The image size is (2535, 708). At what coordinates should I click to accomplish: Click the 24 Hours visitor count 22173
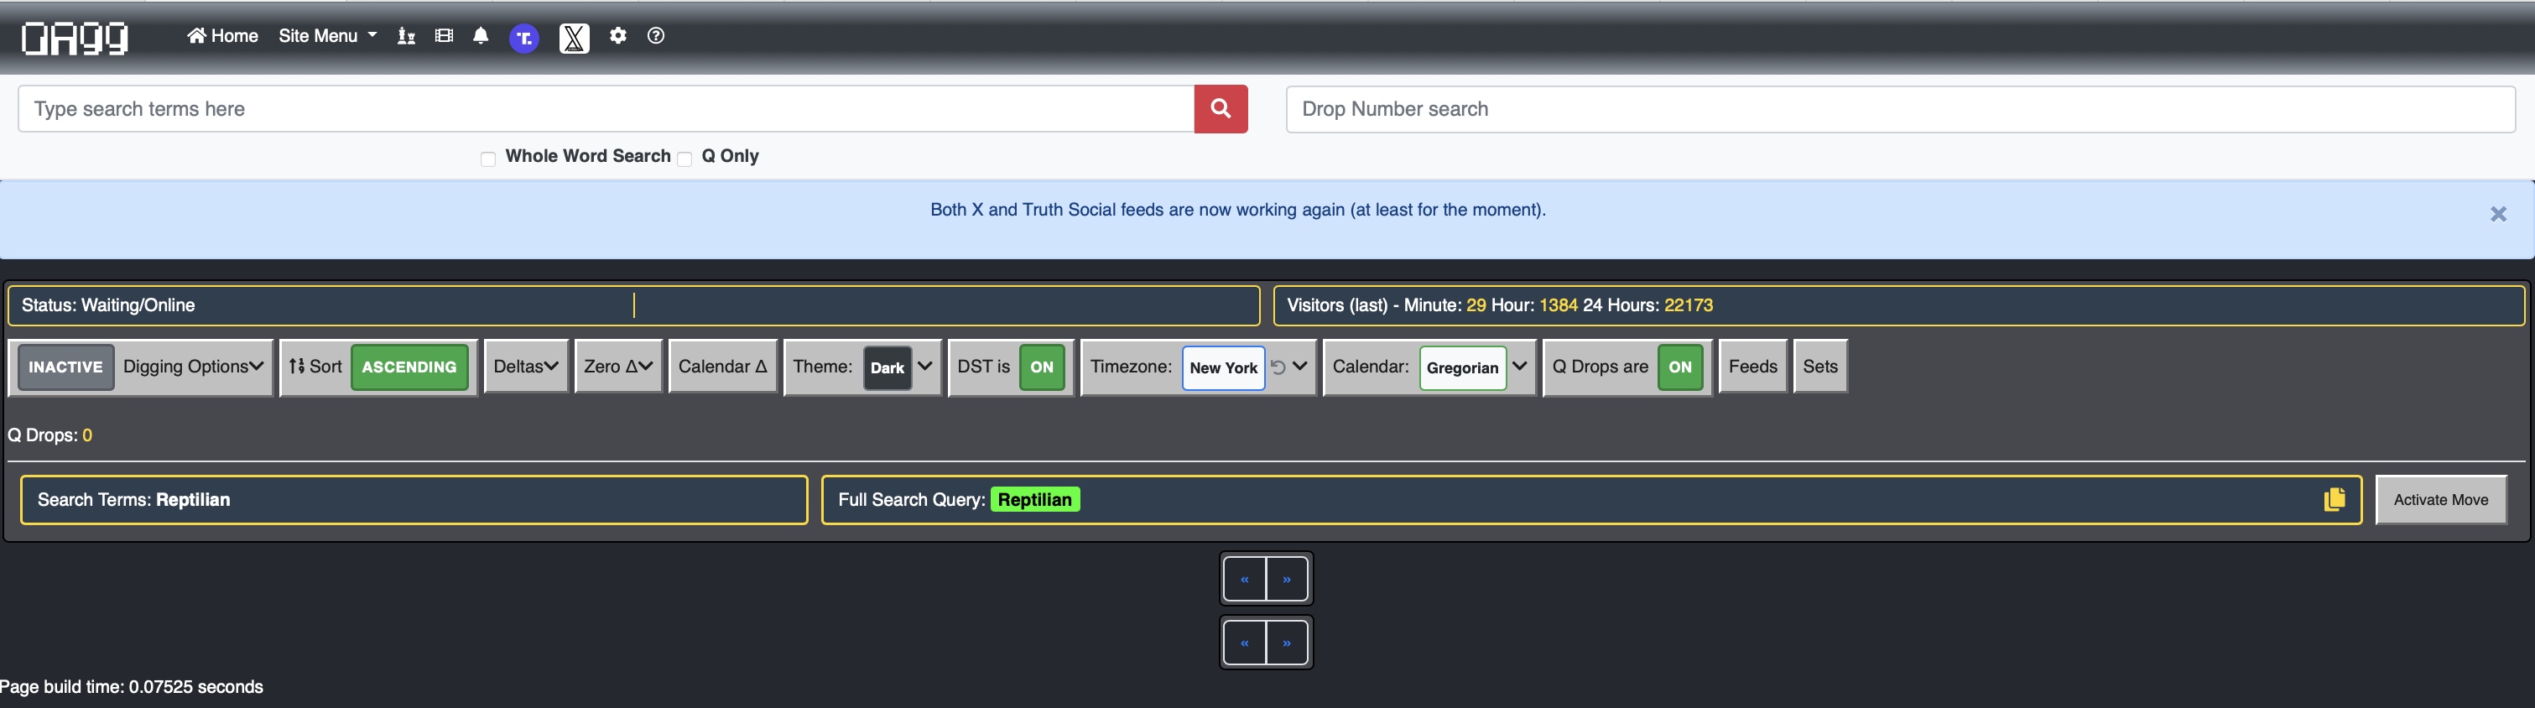point(1688,305)
